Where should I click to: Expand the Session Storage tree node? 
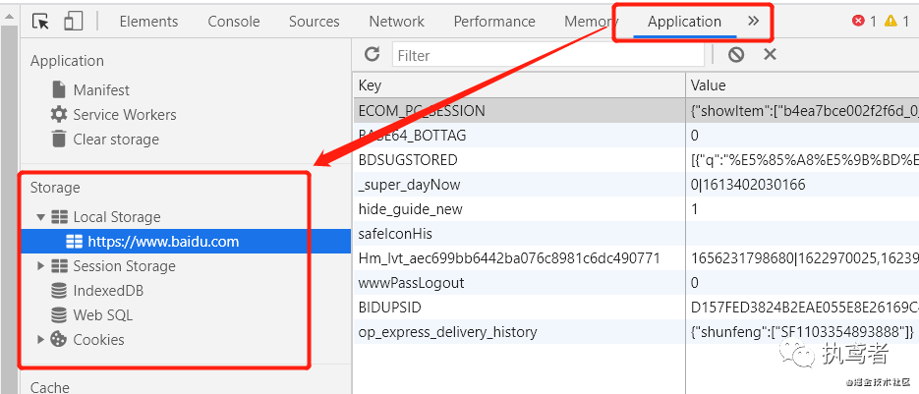click(40, 266)
